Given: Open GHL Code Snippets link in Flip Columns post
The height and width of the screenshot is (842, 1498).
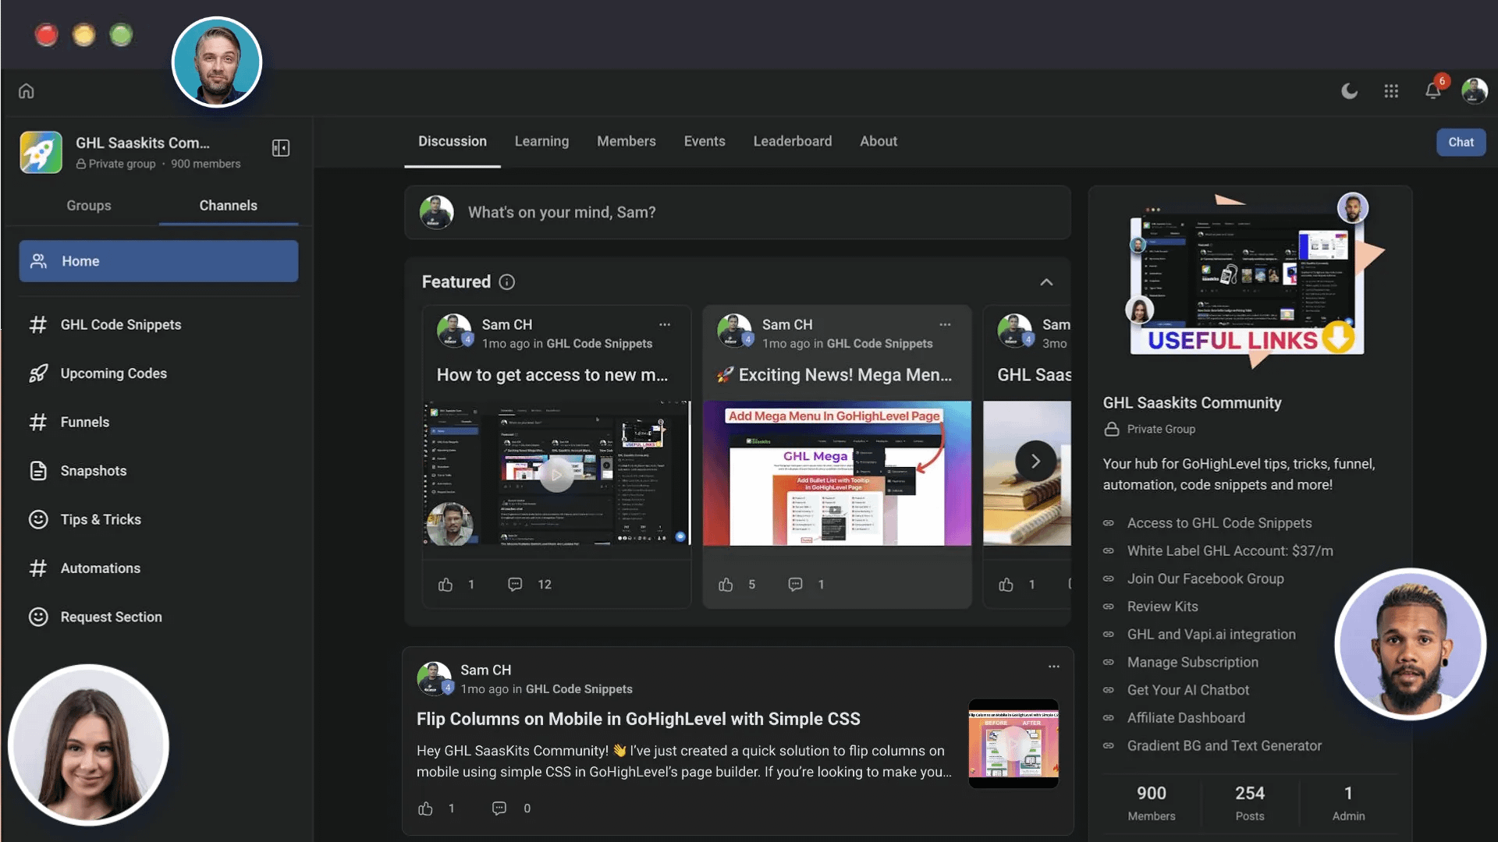Looking at the screenshot, I should coord(579,690).
